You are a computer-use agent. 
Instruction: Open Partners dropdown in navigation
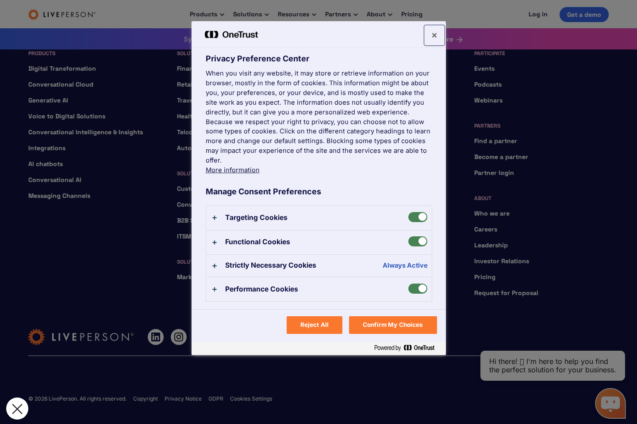341,14
